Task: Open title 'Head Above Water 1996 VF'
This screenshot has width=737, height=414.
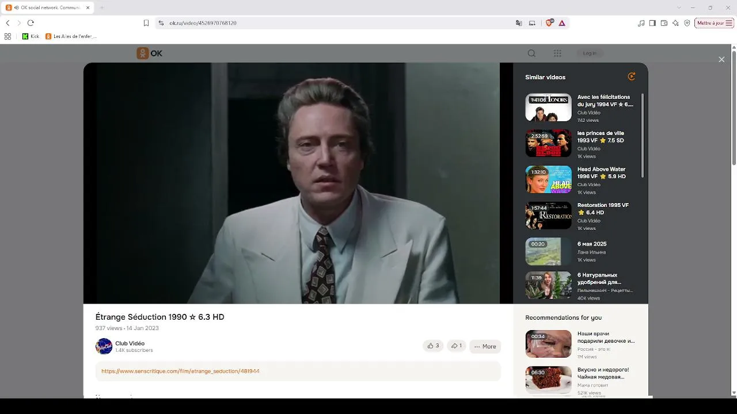Action: (x=602, y=172)
